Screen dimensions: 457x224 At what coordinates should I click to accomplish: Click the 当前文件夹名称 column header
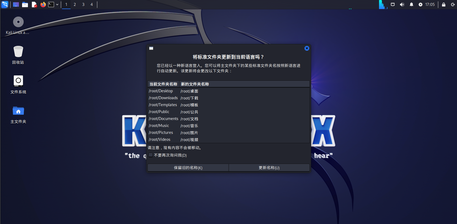(x=163, y=84)
